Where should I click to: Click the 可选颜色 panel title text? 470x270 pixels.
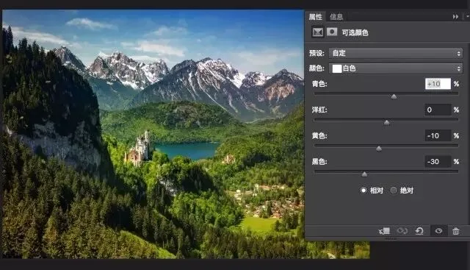(x=355, y=32)
